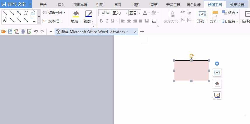
Task: Switch to the 引用 tab
Action: 100,5
